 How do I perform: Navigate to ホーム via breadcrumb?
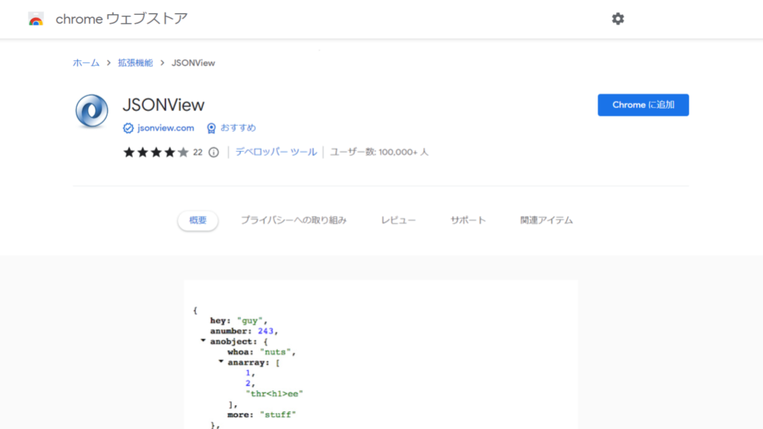(x=85, y=63)
